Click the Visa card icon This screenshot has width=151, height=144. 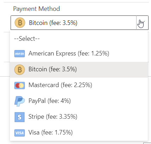pos(19,133)
